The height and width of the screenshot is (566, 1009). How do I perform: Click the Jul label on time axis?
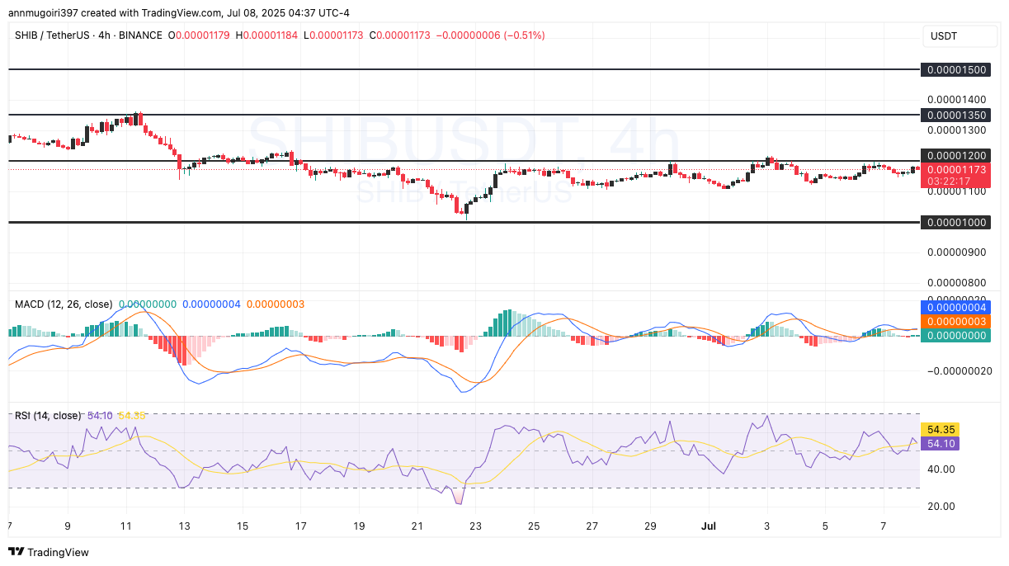coord(709,526)
